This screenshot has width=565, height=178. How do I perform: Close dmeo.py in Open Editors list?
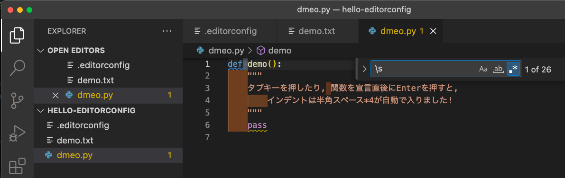pos(55,95)
